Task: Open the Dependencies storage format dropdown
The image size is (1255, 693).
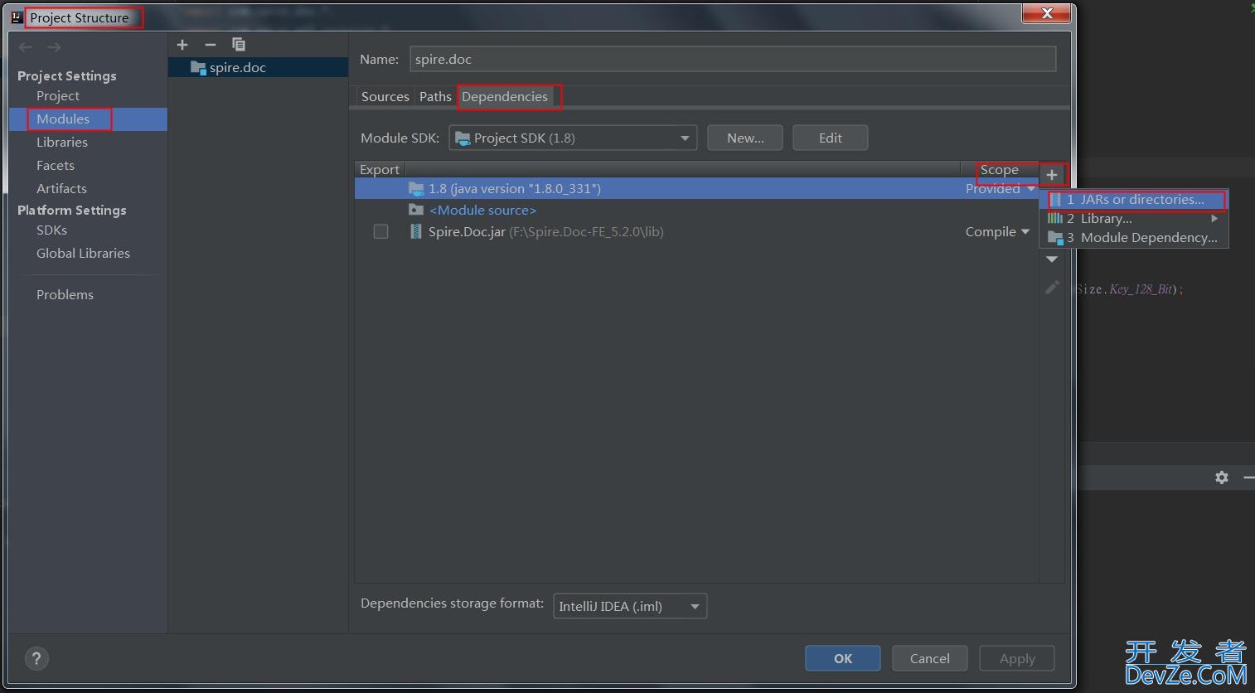Action: pos(629,607)
